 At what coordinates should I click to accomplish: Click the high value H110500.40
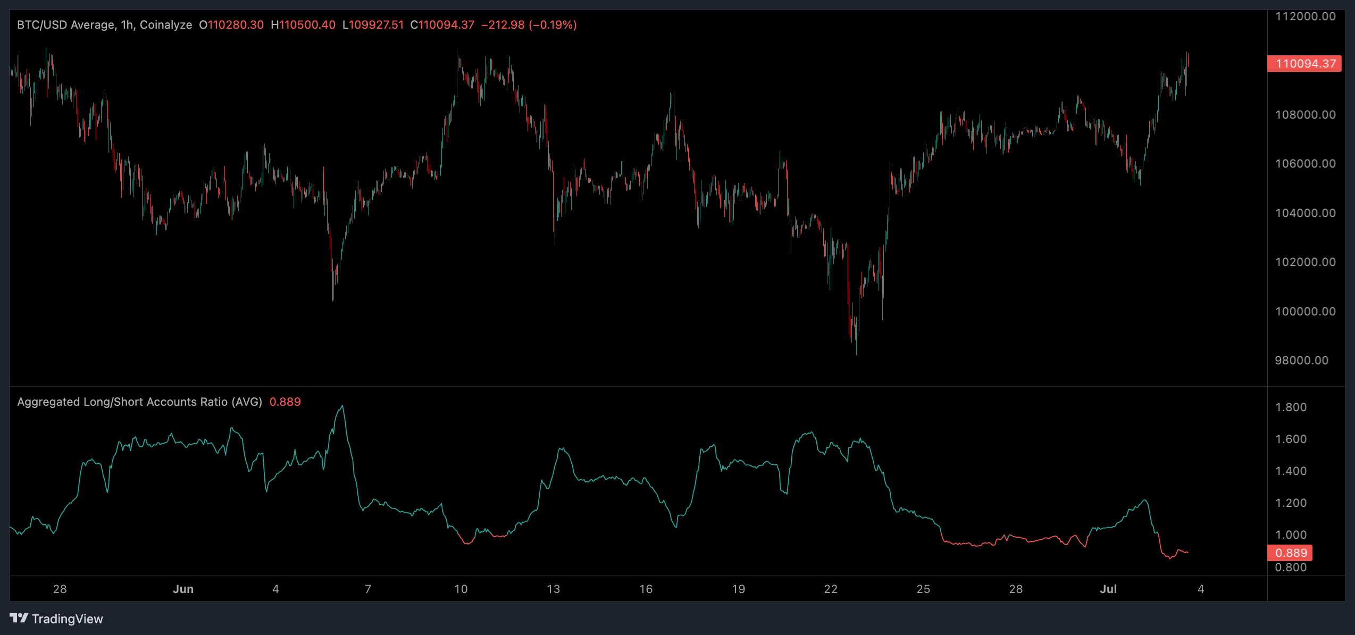tap(303, 24)
